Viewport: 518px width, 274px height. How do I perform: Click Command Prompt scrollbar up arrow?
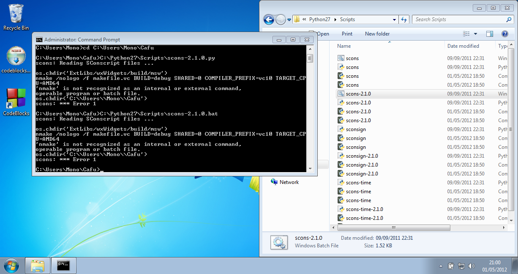pos(310,49)
